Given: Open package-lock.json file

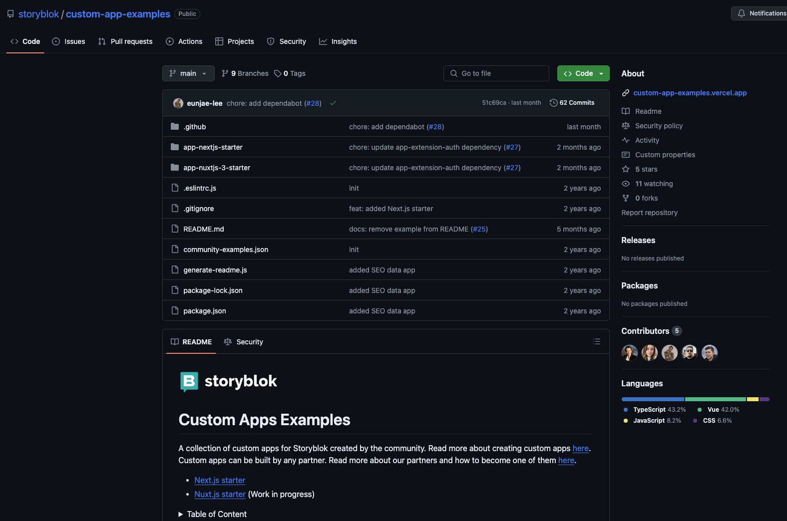Looking at the screenshot, I should (213, 290).
